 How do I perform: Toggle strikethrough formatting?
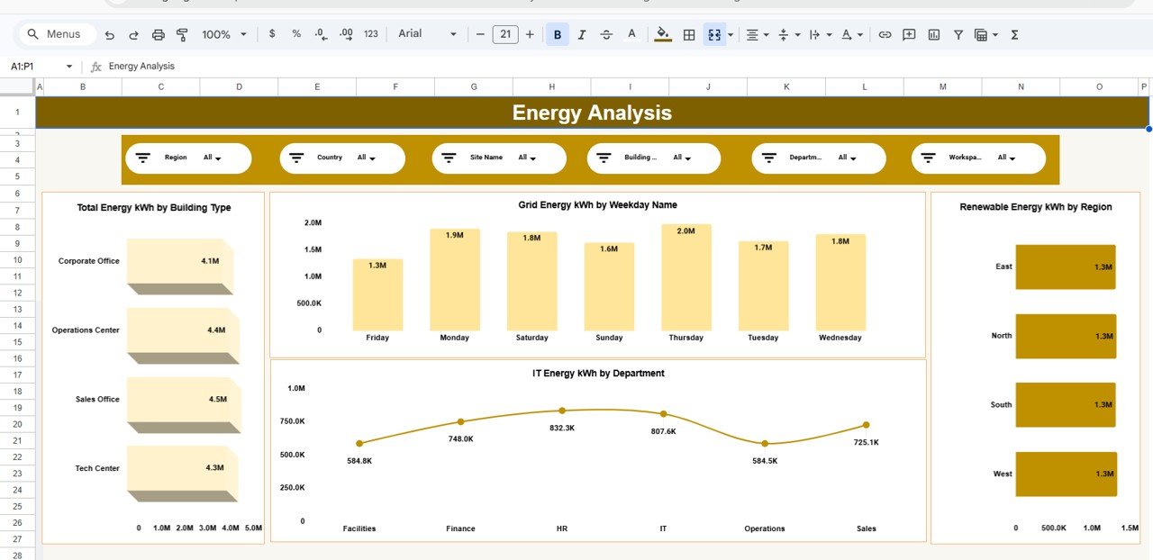pyautogui.click(x=606, y=33)
